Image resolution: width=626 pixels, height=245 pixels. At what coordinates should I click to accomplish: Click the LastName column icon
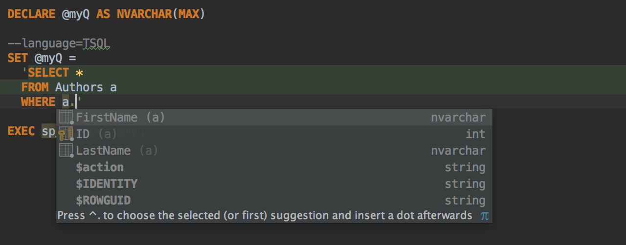pyautogui.click(x=66, y=151)
